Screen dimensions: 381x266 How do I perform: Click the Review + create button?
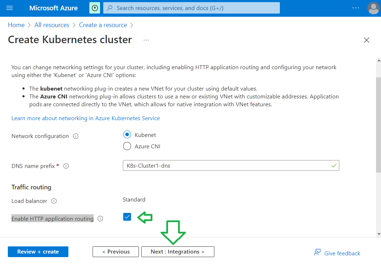point(38,252)
